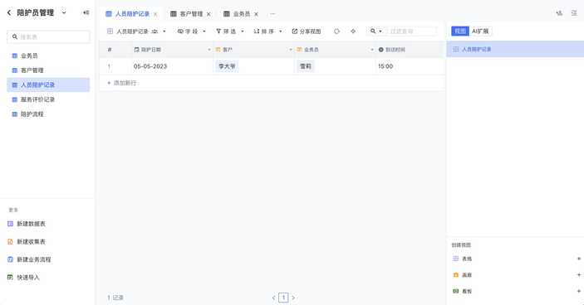Focus the toolbar filter query field
The width and height of the screenshot is (584, 305).
point(412,31)
